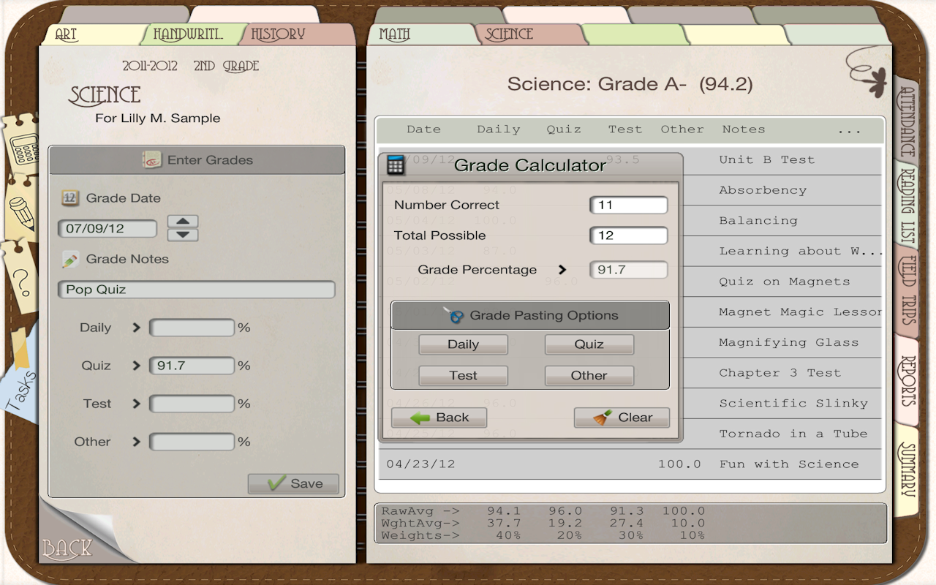Select the Scientific Slinky row

(630, 404)
